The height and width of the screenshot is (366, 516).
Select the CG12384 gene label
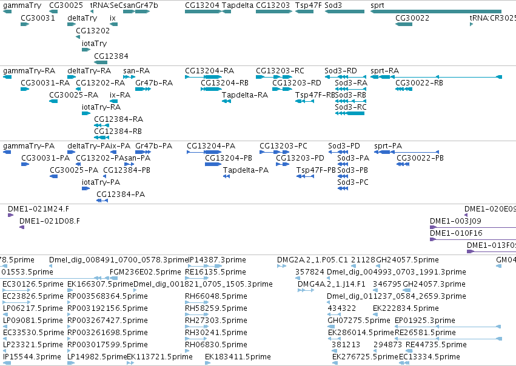click(x=111, y=56)
